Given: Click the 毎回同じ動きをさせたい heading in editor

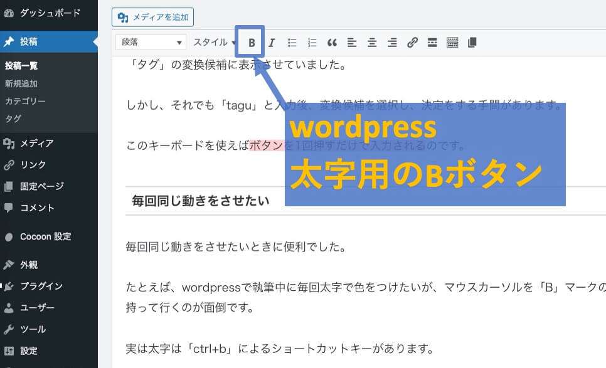Looking at the screenshot, I should point(201,201).
